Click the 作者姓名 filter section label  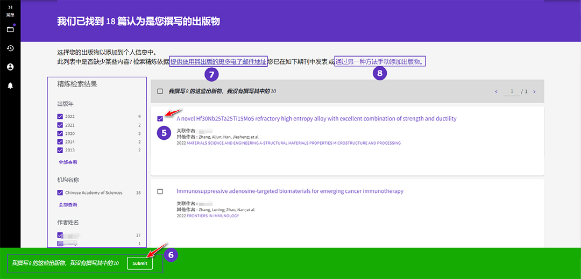[x=68, y=223]
